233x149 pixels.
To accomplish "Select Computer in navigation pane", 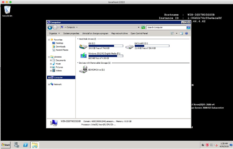I will coord(61,77).
